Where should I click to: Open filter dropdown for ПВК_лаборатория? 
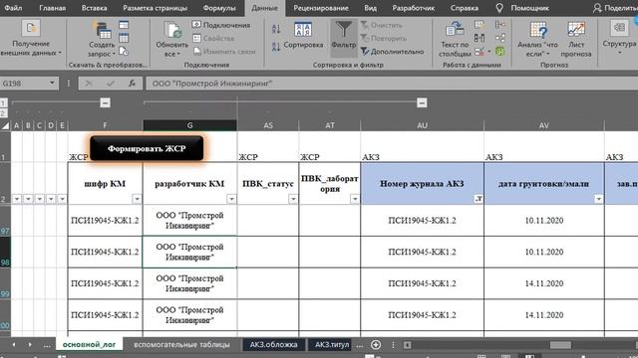(x=355, y=199)
